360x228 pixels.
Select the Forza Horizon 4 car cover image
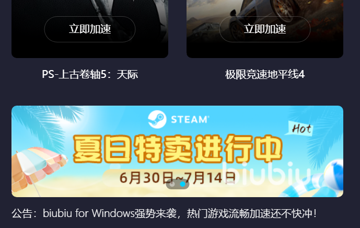click(x=265, y=29)
